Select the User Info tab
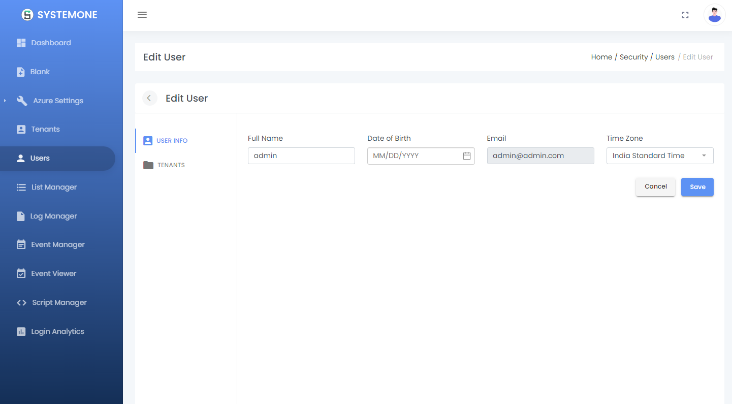 click(172, 141)
